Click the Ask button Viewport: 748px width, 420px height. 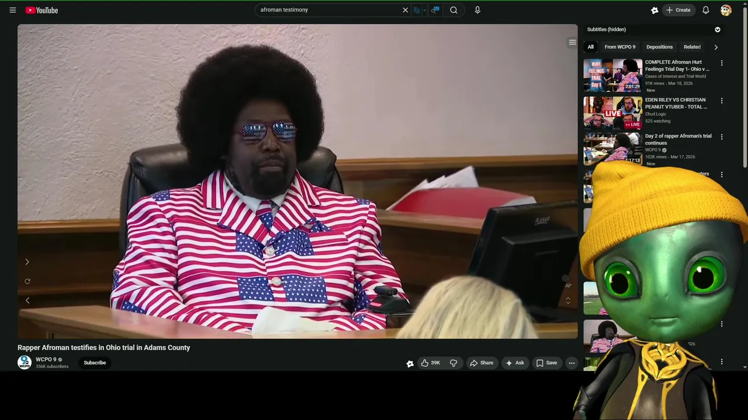514,363
